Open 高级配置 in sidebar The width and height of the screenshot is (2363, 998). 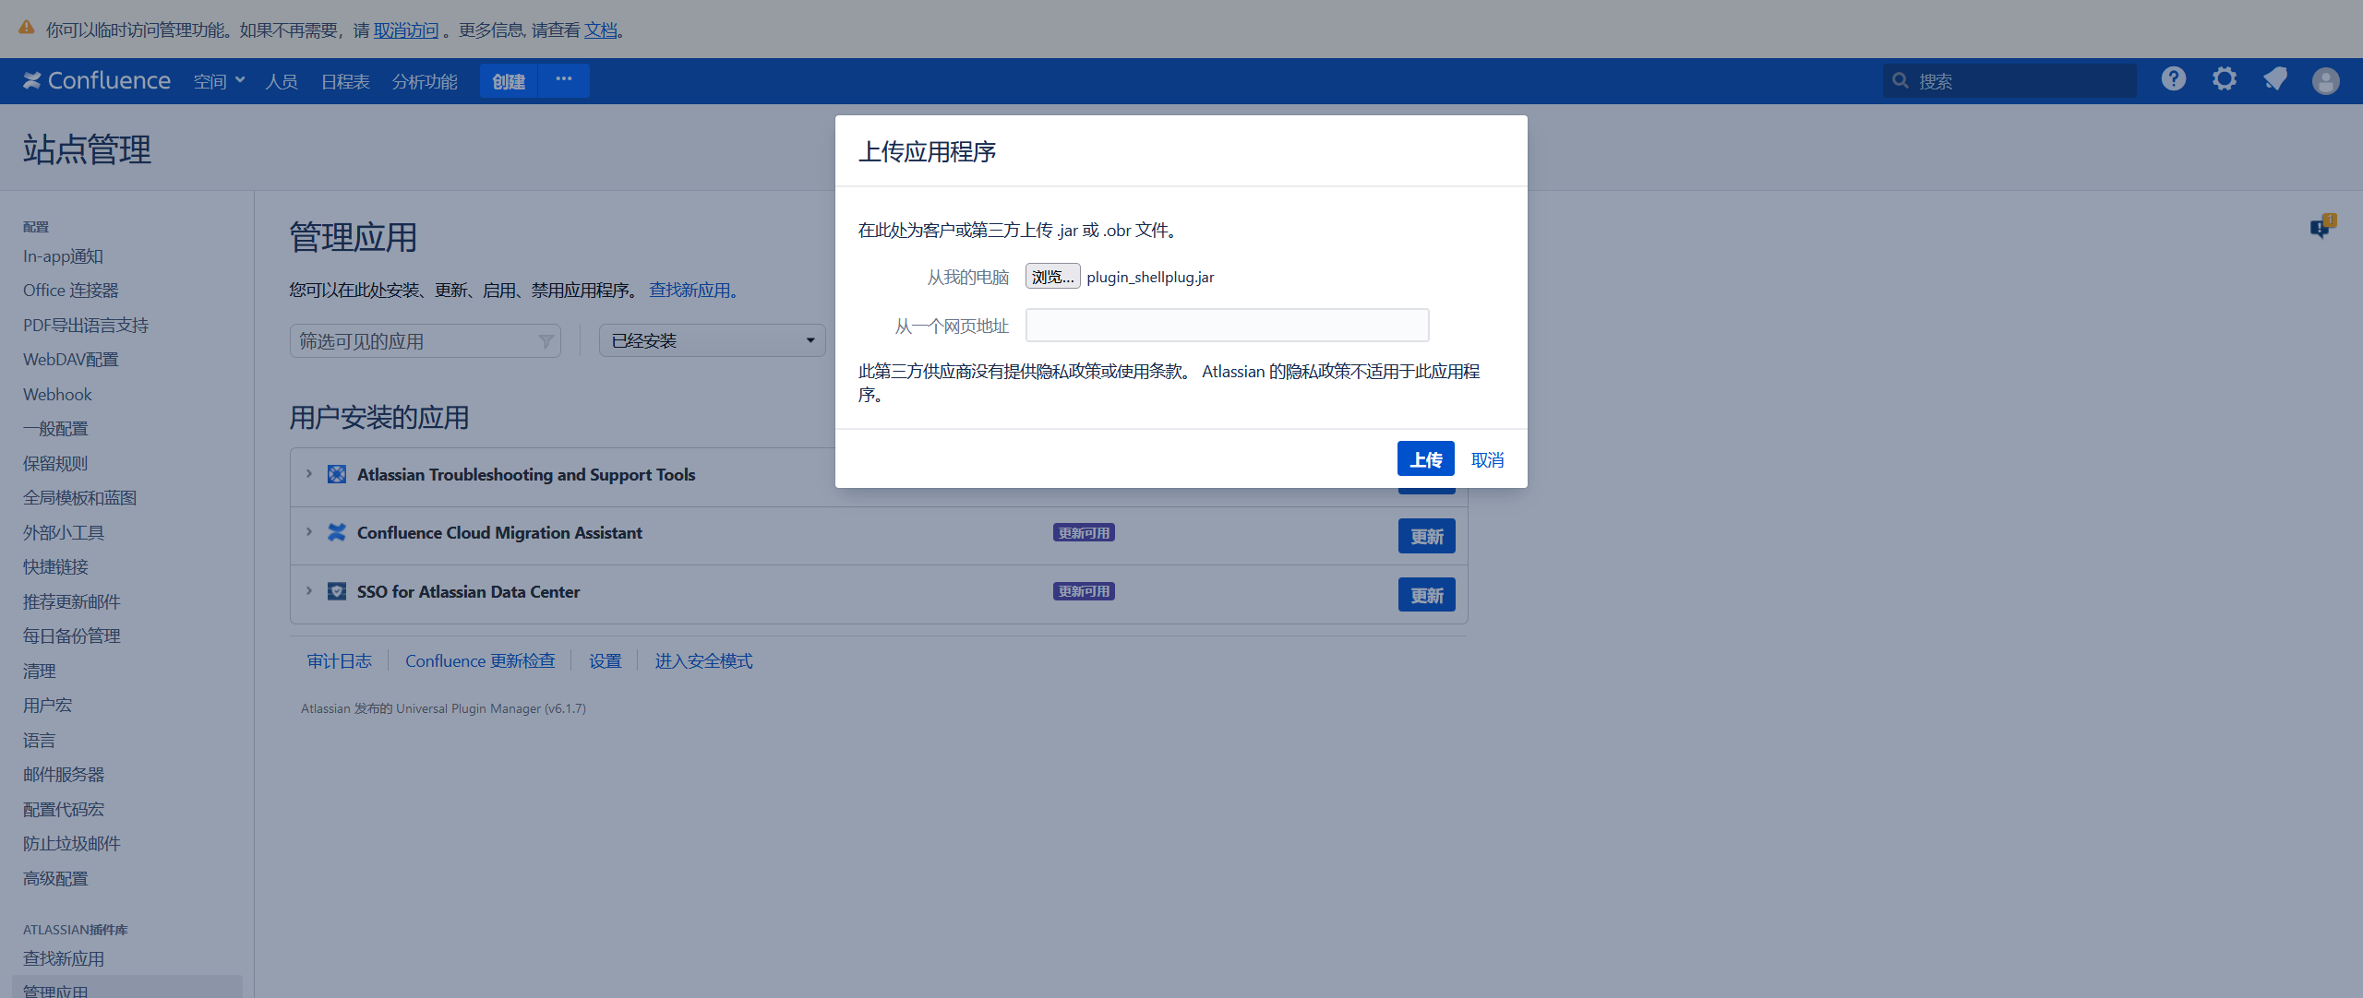click(x=55, y=878)
